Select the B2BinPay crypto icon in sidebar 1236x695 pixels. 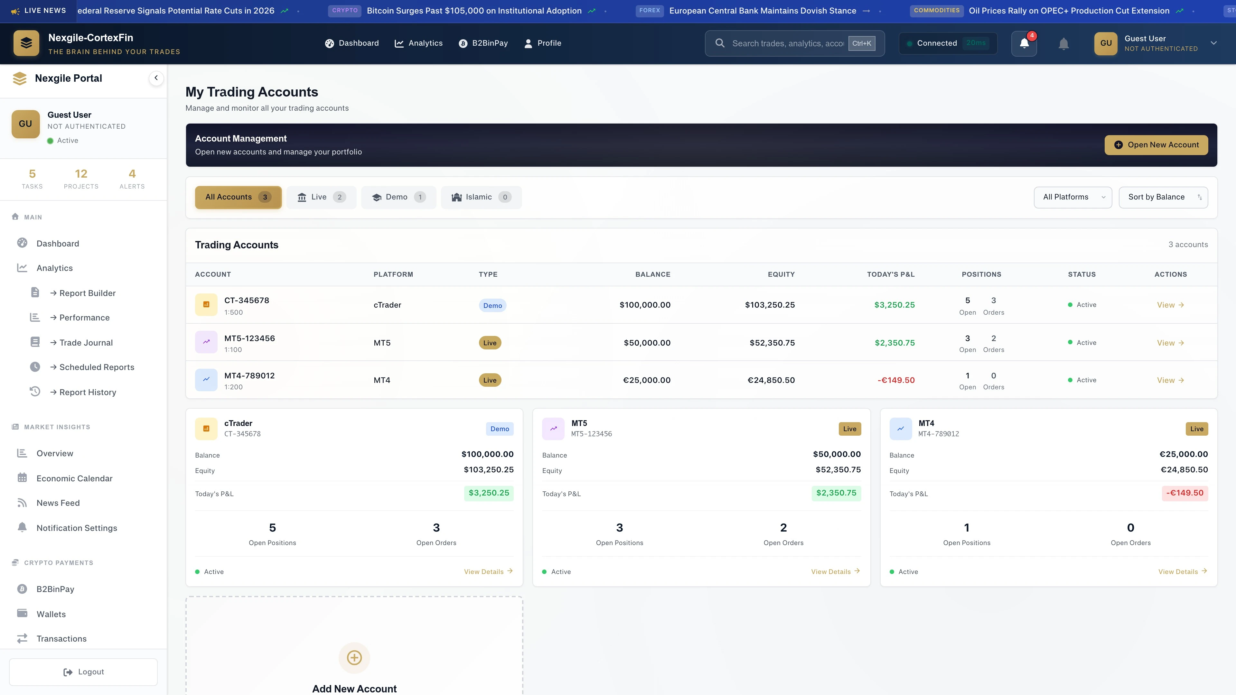tap(22, 588)
